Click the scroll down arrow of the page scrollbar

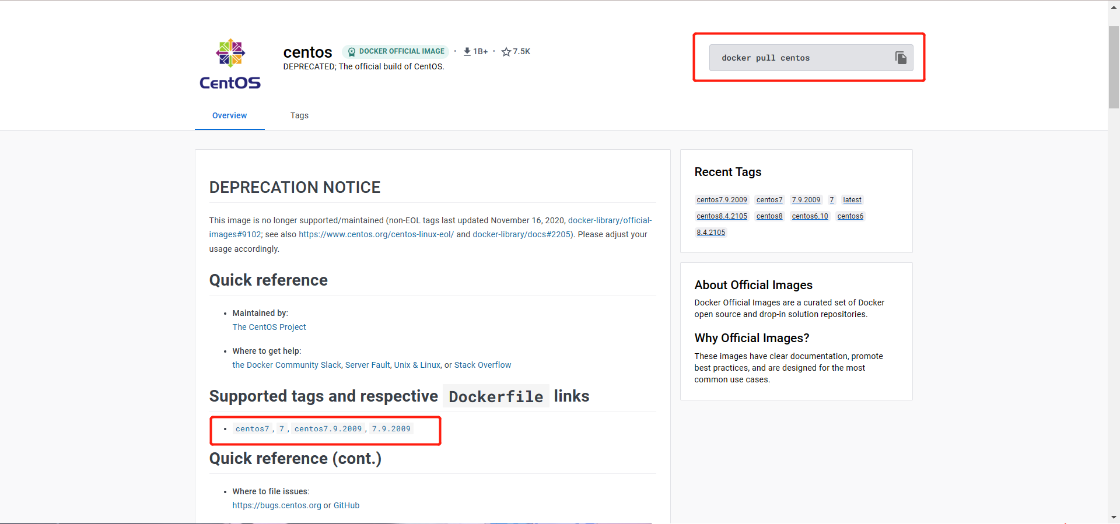1114,517
